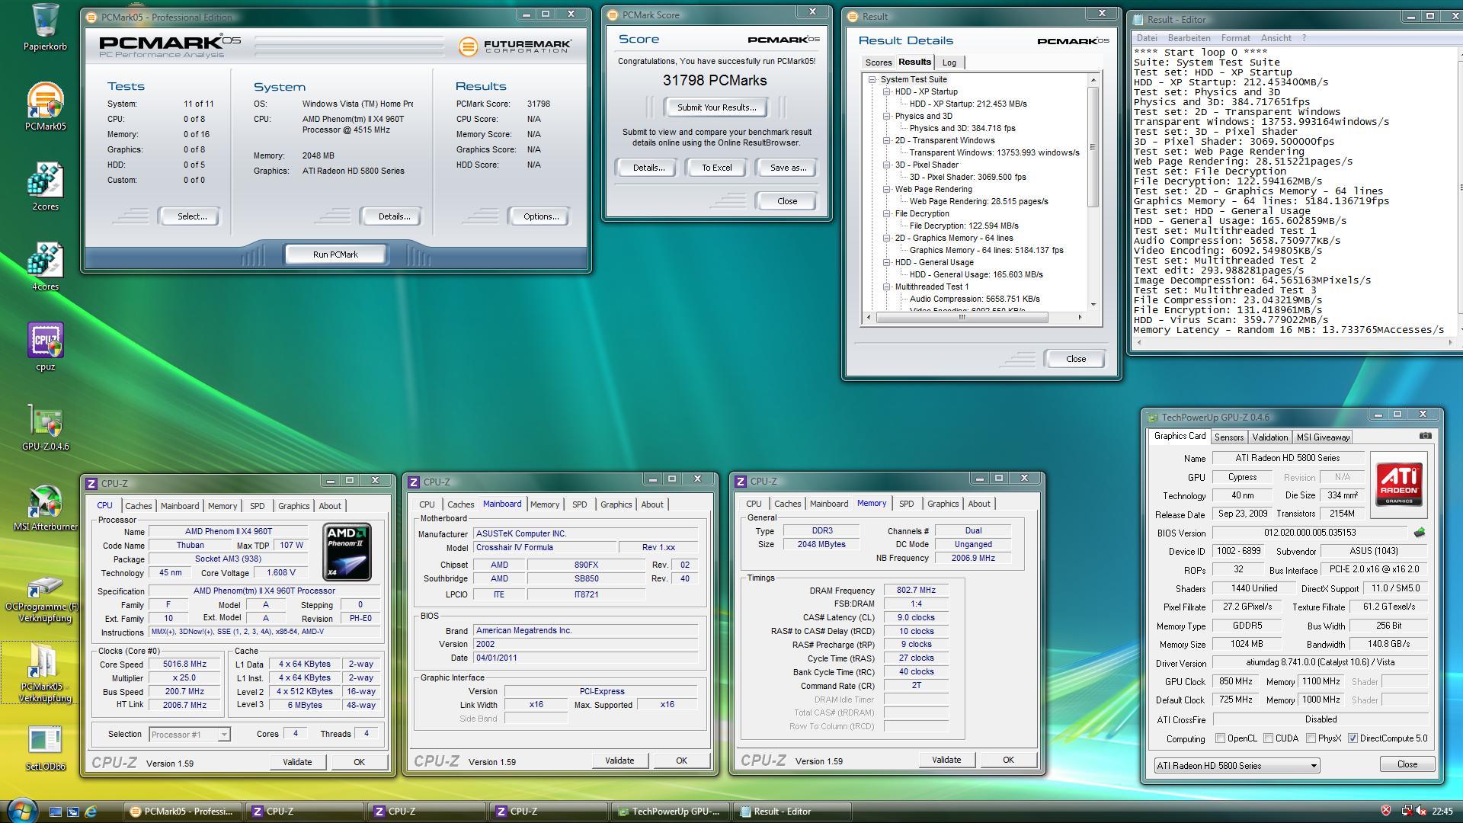Click the scroll-down arrow in Result Details
Screen dimensions: 1463x823
tap(1093, 305)
